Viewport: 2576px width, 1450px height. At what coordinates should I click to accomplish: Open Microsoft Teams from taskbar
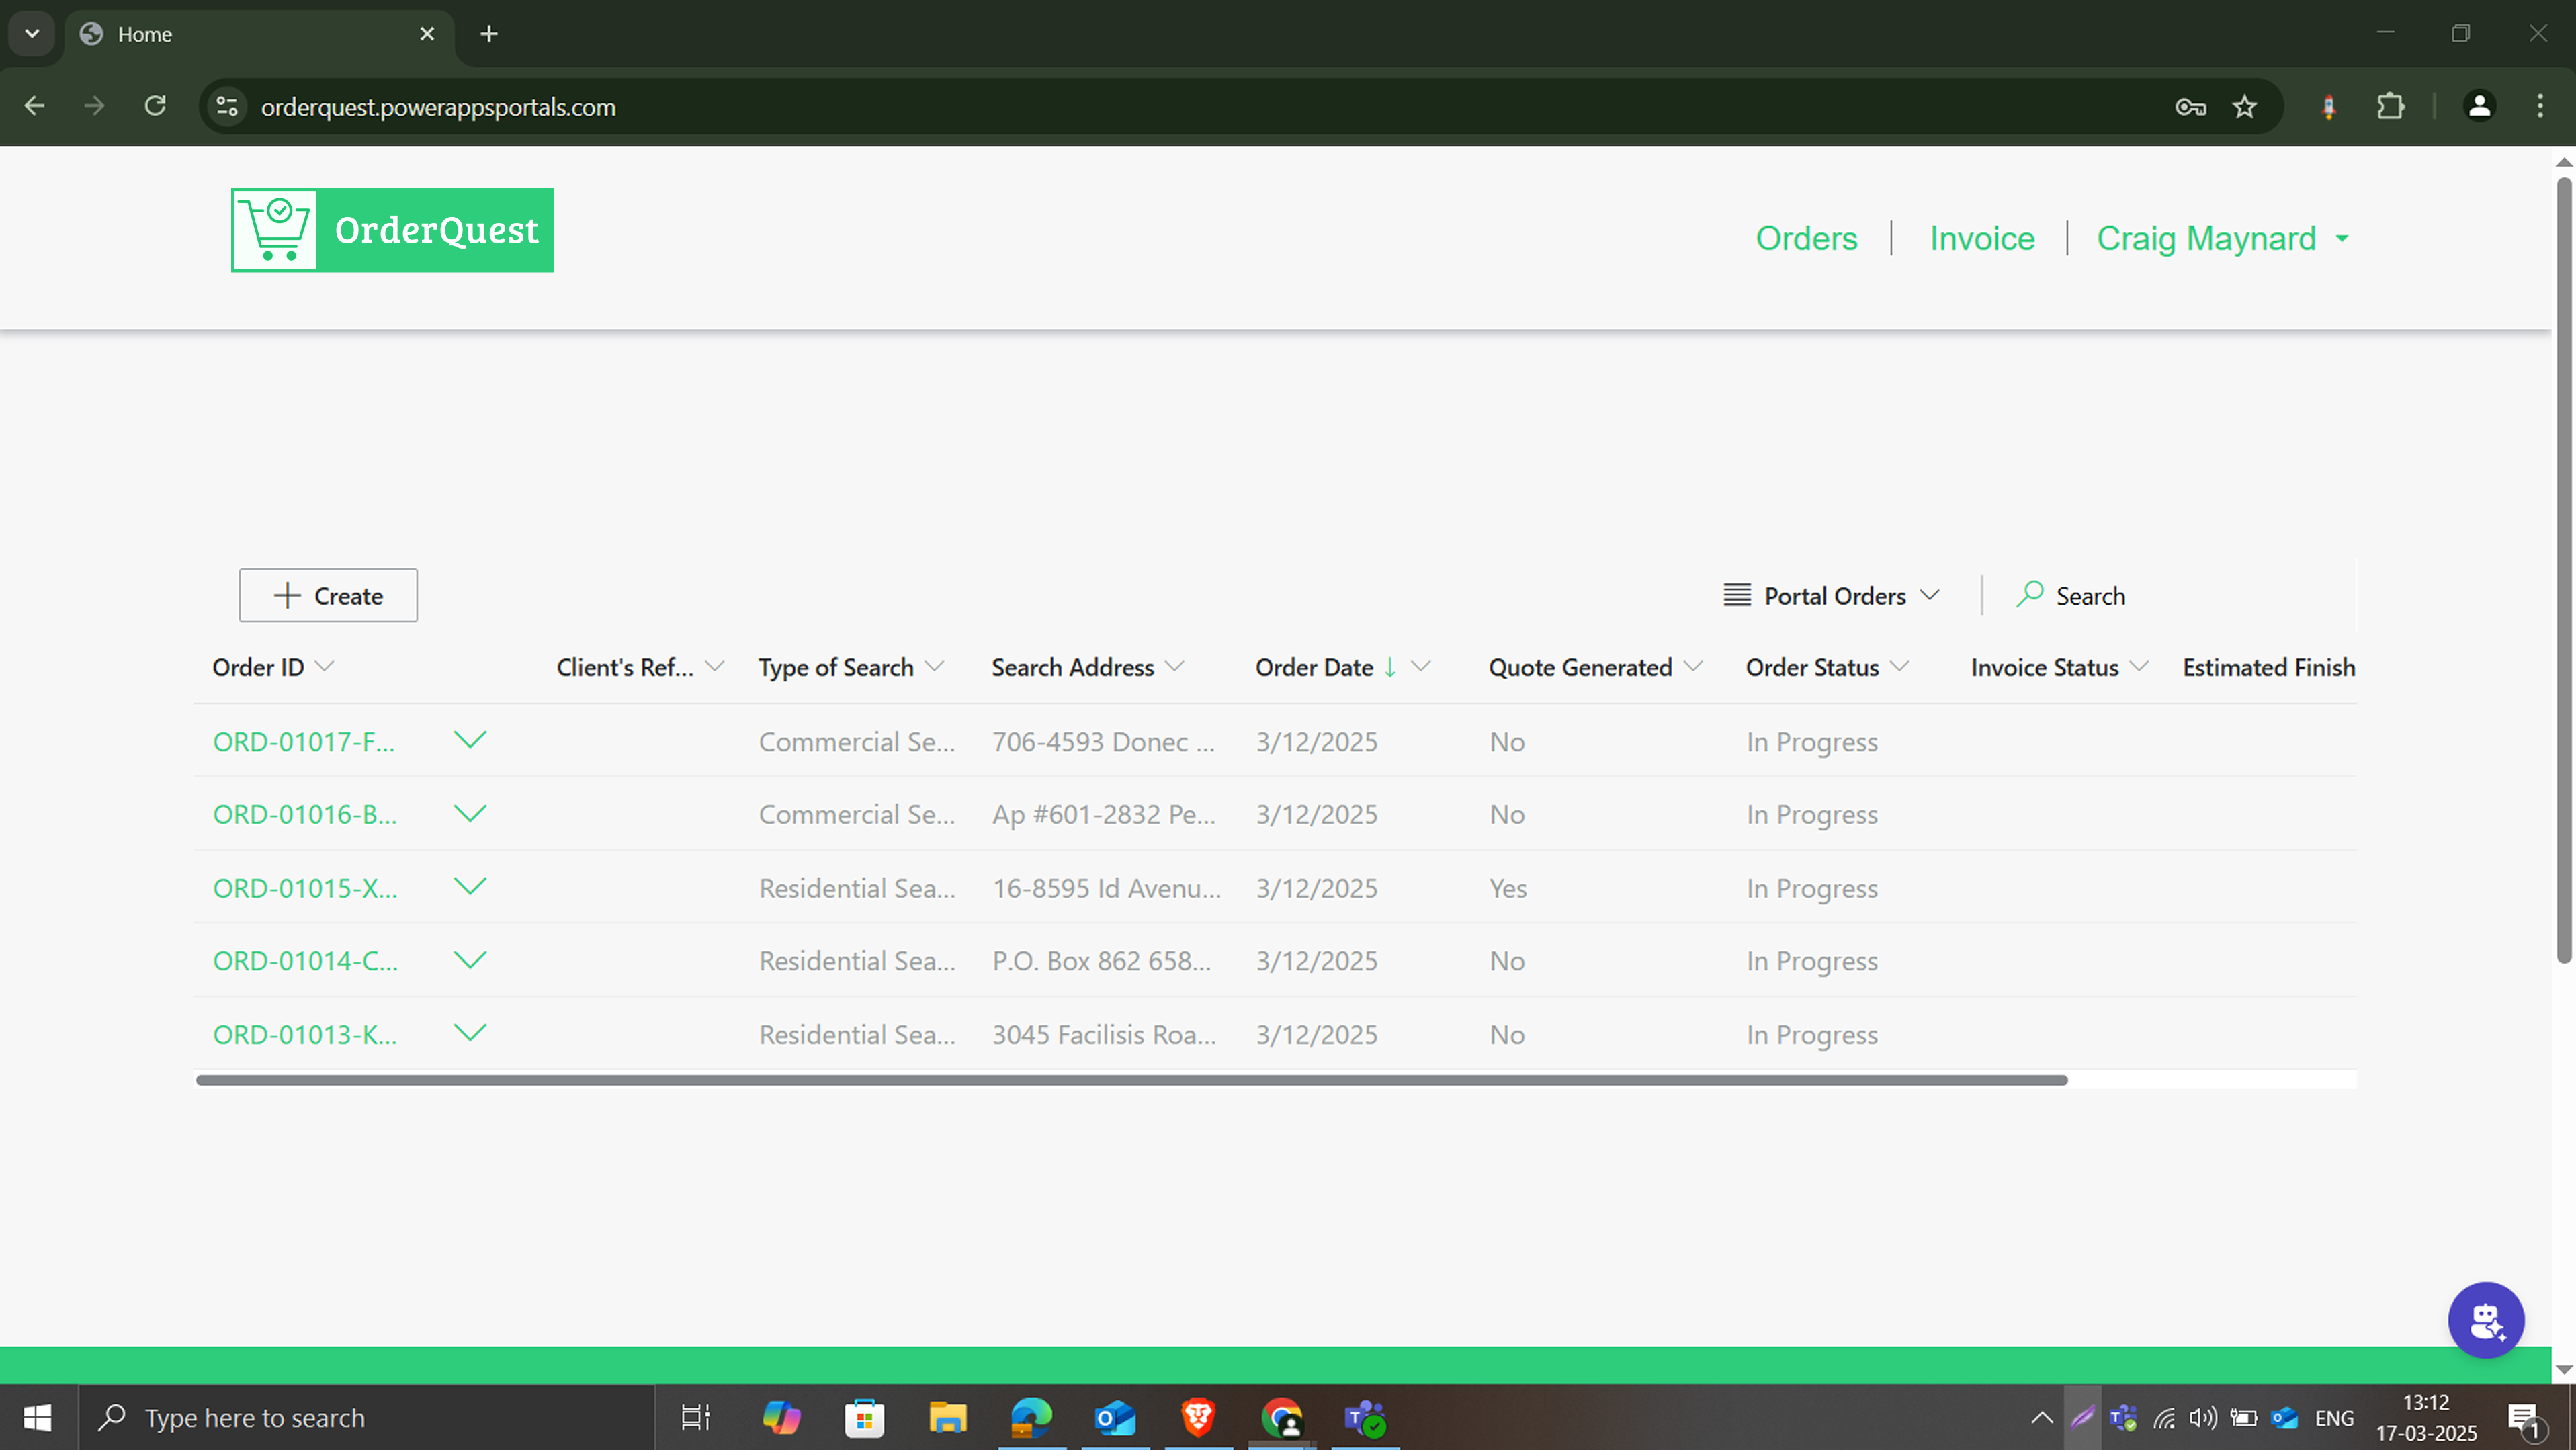[1365, 1417]
